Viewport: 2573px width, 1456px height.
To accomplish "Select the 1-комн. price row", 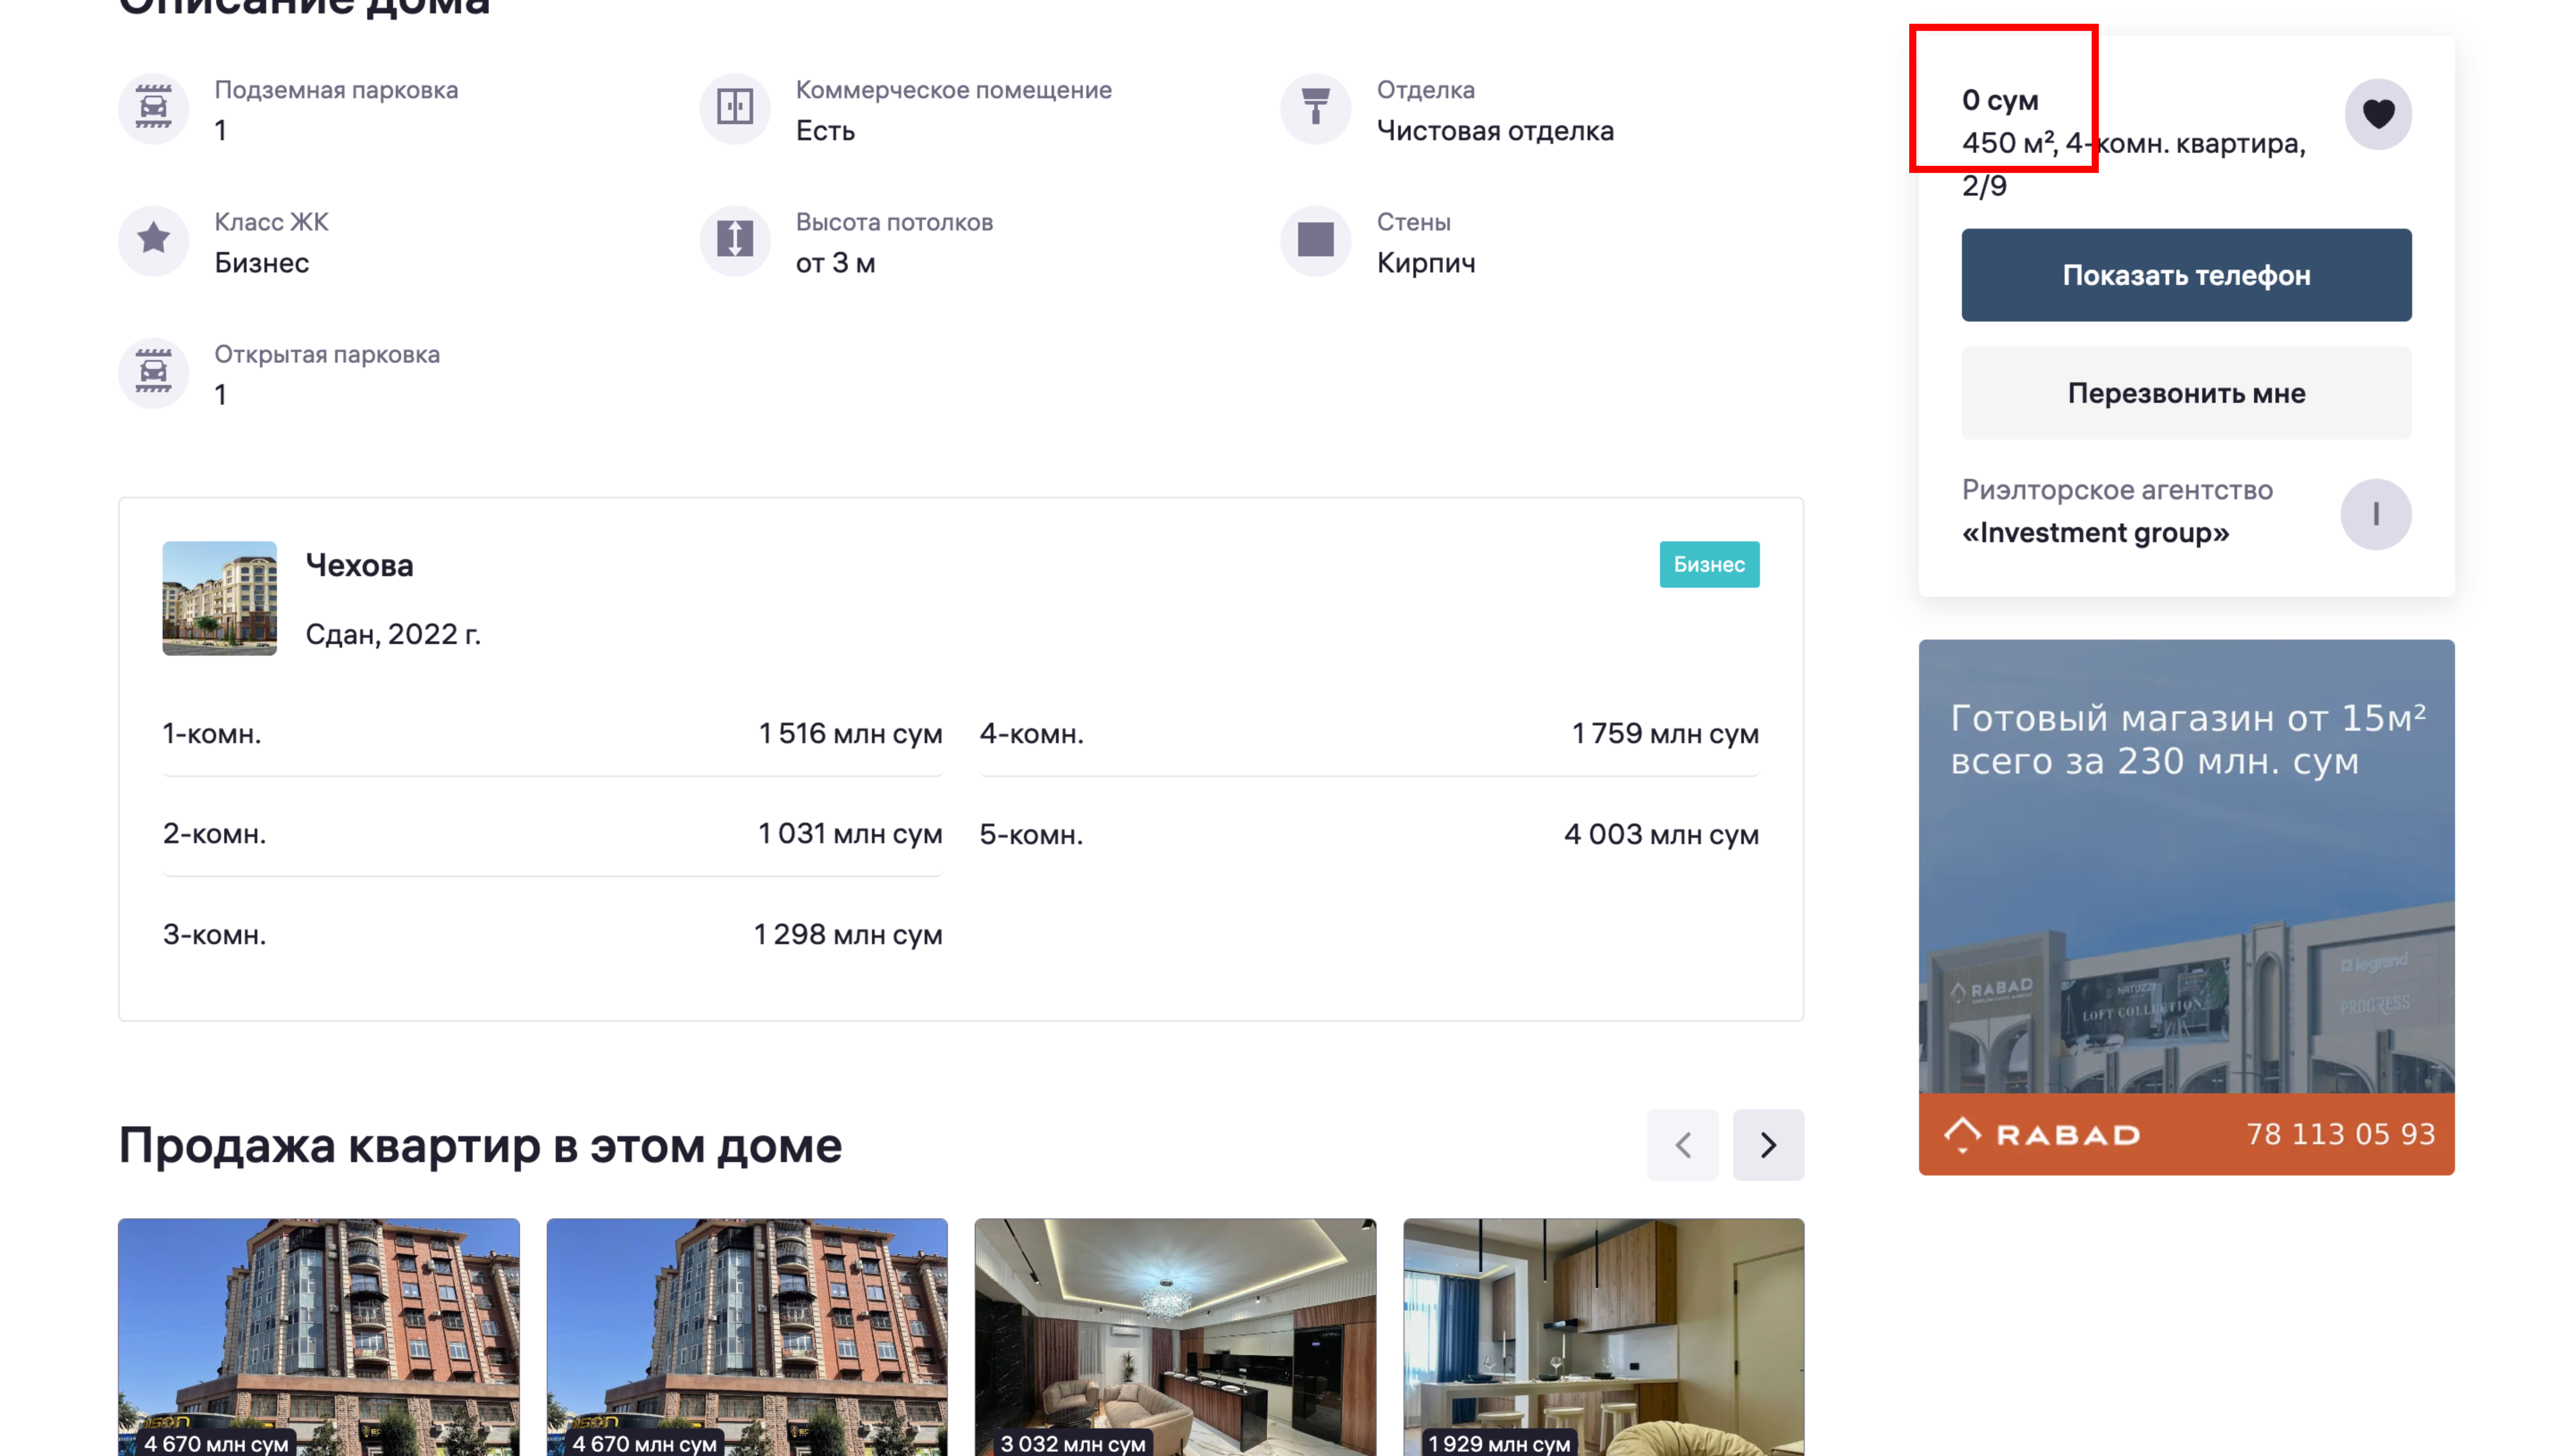I will tap(552, 734).
